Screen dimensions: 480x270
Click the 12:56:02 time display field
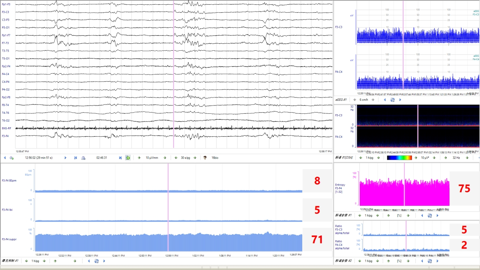coord(38,157)
